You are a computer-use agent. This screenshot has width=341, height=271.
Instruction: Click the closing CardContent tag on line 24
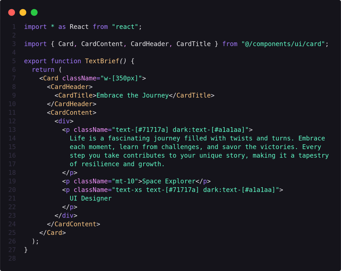point(74,224)
